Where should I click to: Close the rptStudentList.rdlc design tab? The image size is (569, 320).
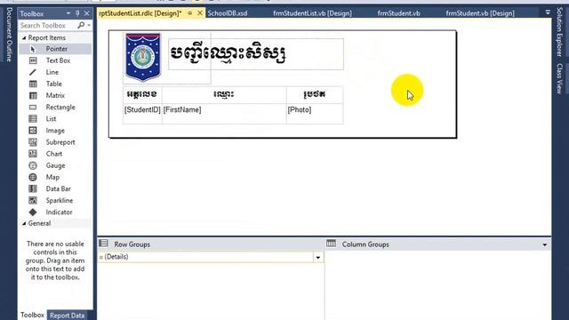click(200, 13)
